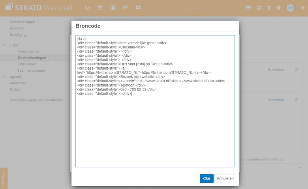This screenshot has height=189, width=308.
Task: Open the help question mark icon
Action: pyautogui.click(x=269, y=8)
